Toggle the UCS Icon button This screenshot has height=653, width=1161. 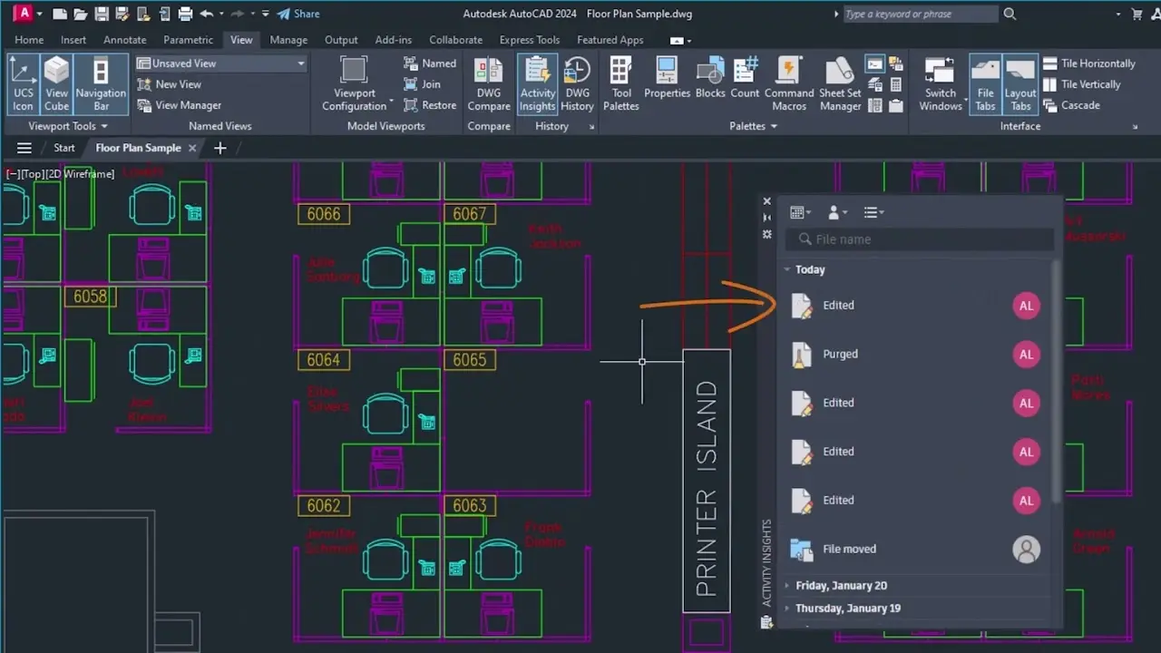[x=23, y=83]
